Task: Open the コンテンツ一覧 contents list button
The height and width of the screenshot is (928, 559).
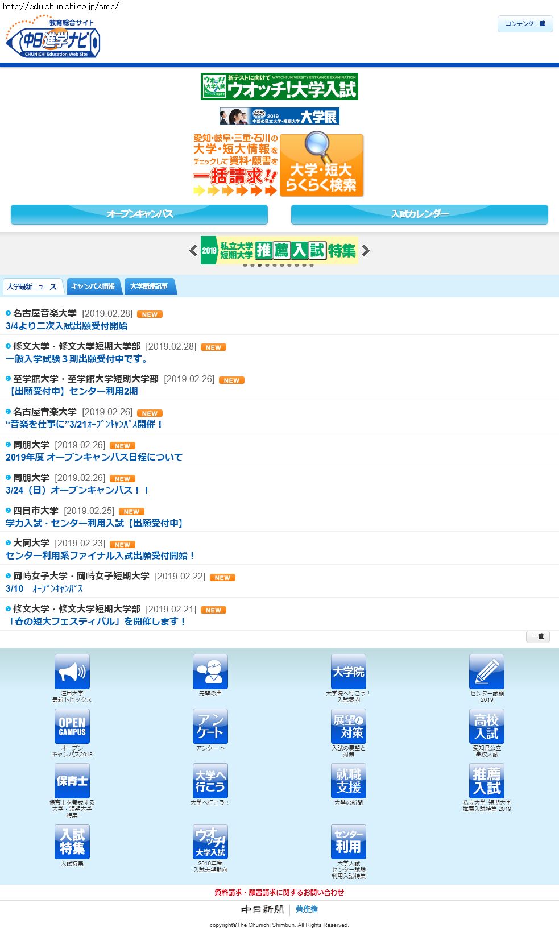Action: (525, 24)
